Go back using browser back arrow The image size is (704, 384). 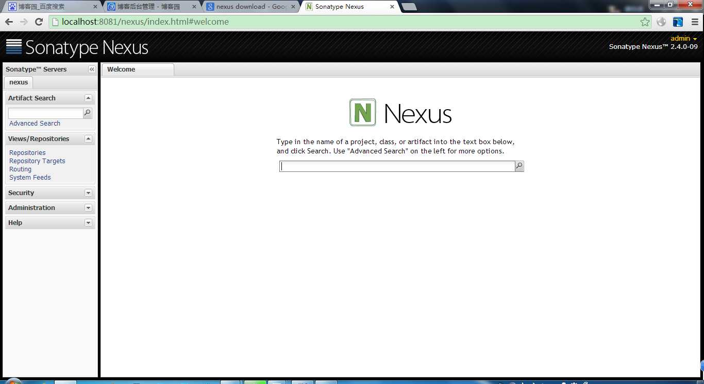9,22
